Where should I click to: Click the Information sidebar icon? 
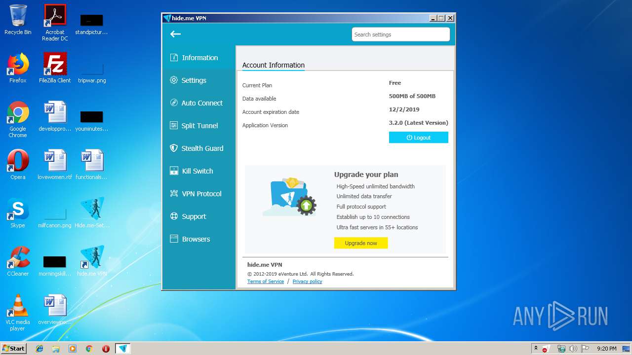174,58
